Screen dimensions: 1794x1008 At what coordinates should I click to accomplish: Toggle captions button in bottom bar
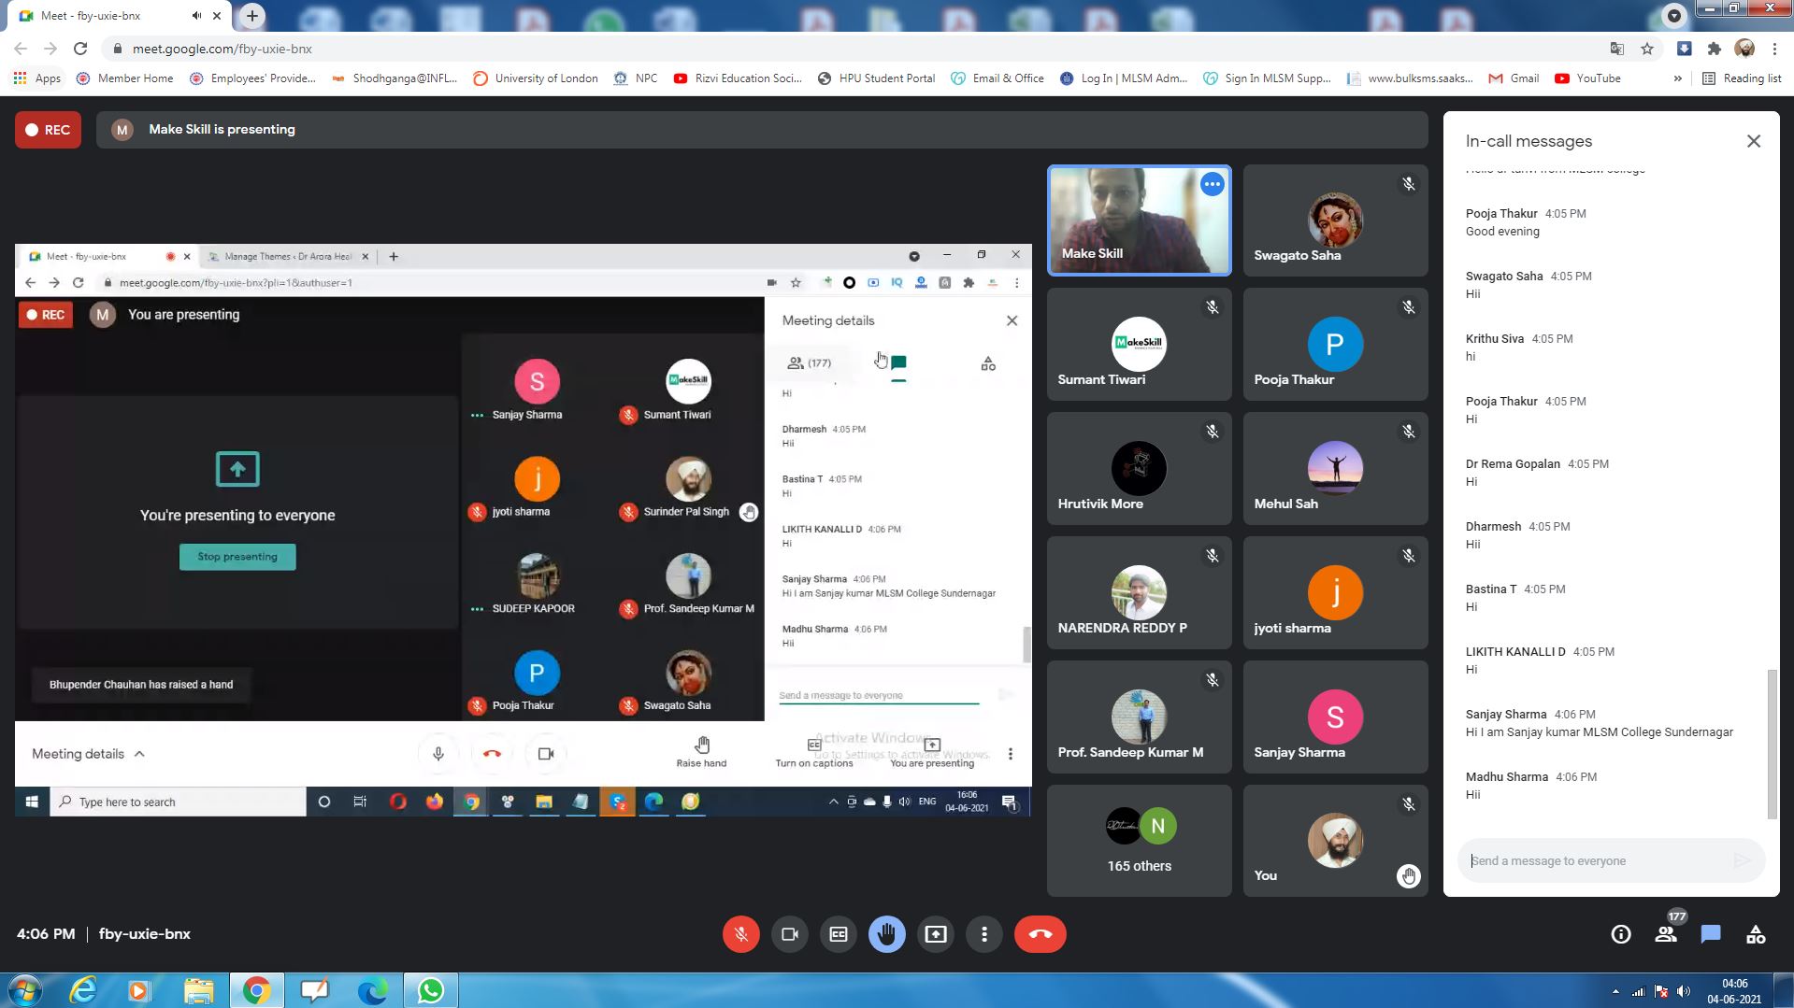[839, 934]
